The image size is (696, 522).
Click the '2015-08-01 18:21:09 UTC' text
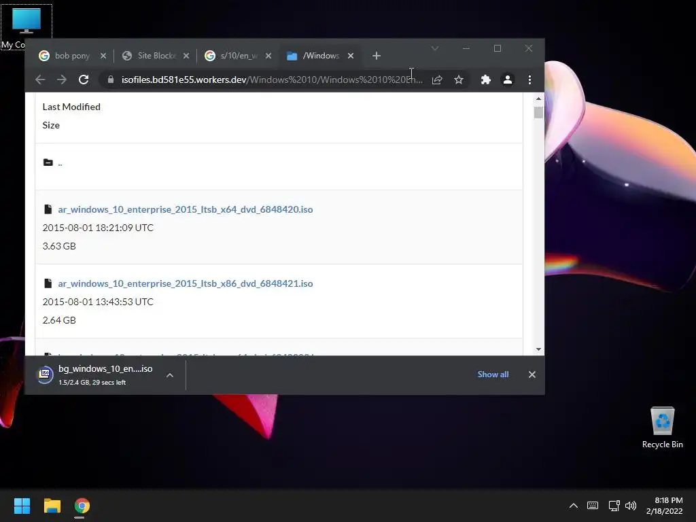[98, 228]
